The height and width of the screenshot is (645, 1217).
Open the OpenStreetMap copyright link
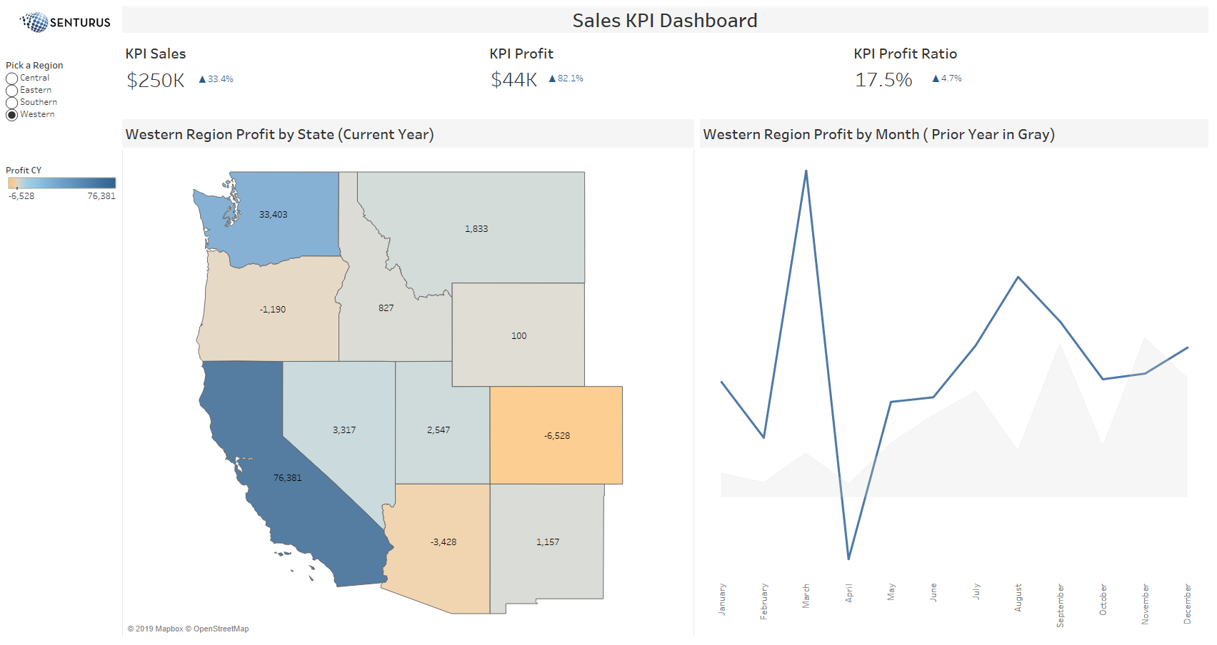(219, 629)
